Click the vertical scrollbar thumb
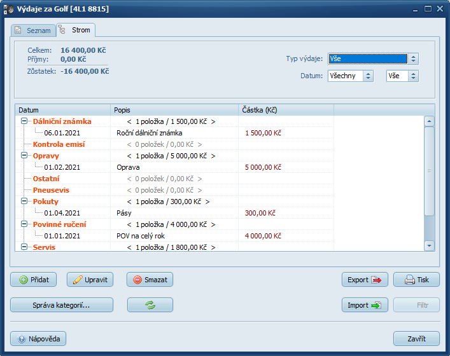 tap(429, 171)
